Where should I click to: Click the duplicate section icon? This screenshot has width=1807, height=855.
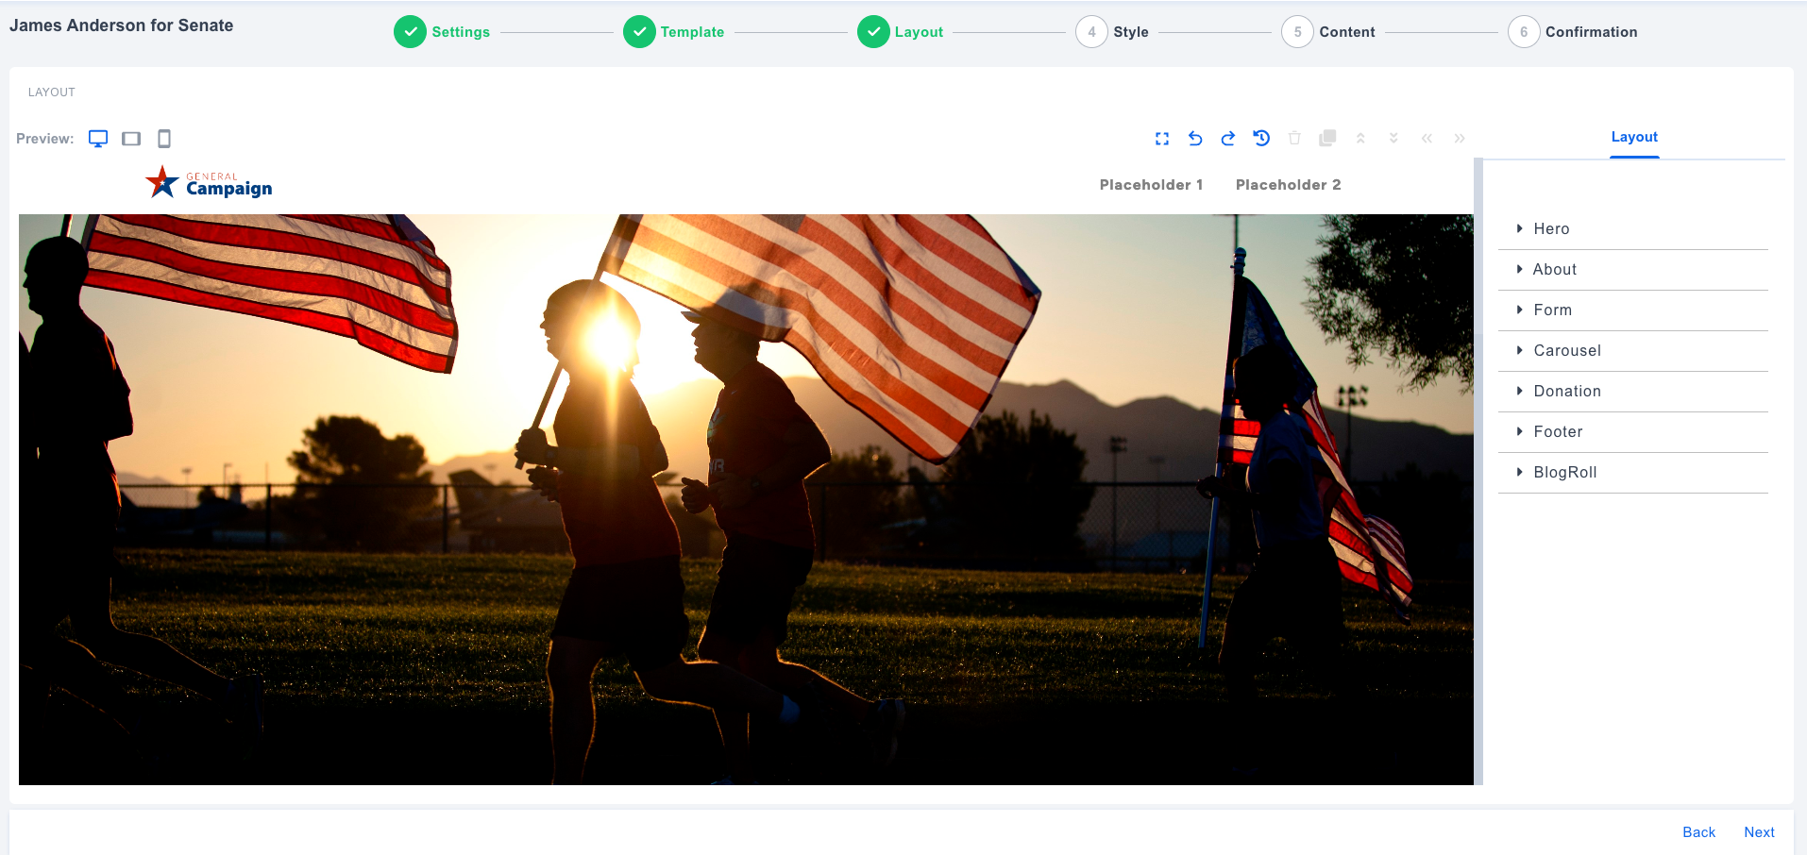[1327, 138]
